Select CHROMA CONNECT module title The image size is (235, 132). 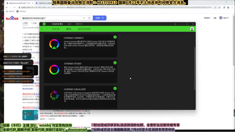tap(74, 38)
